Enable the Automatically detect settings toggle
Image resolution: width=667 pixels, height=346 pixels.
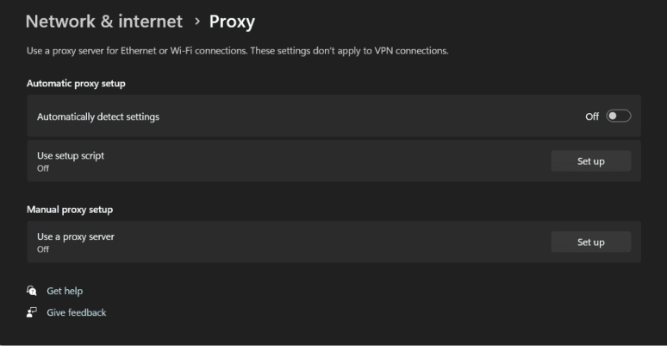[619, 116]
